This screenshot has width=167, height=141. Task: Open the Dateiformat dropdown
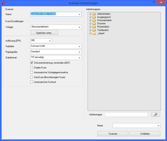tap(56, 57)
